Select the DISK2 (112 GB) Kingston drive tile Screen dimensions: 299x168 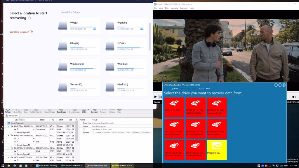[x=195, y=107]
